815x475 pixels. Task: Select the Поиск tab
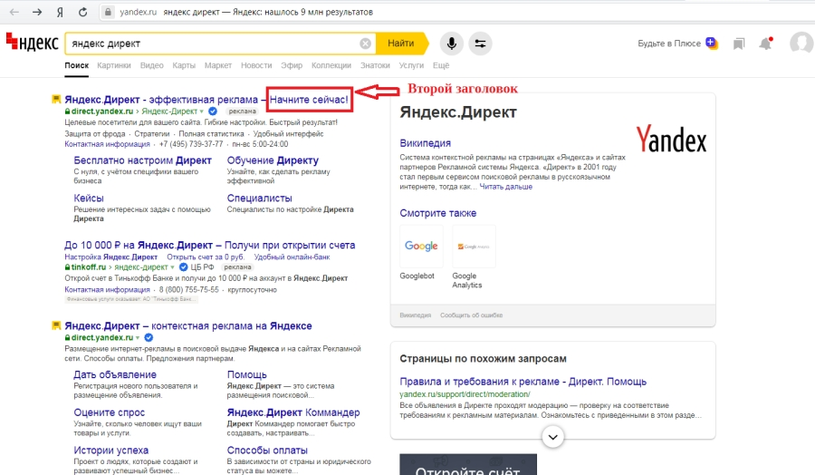(76, 65)
